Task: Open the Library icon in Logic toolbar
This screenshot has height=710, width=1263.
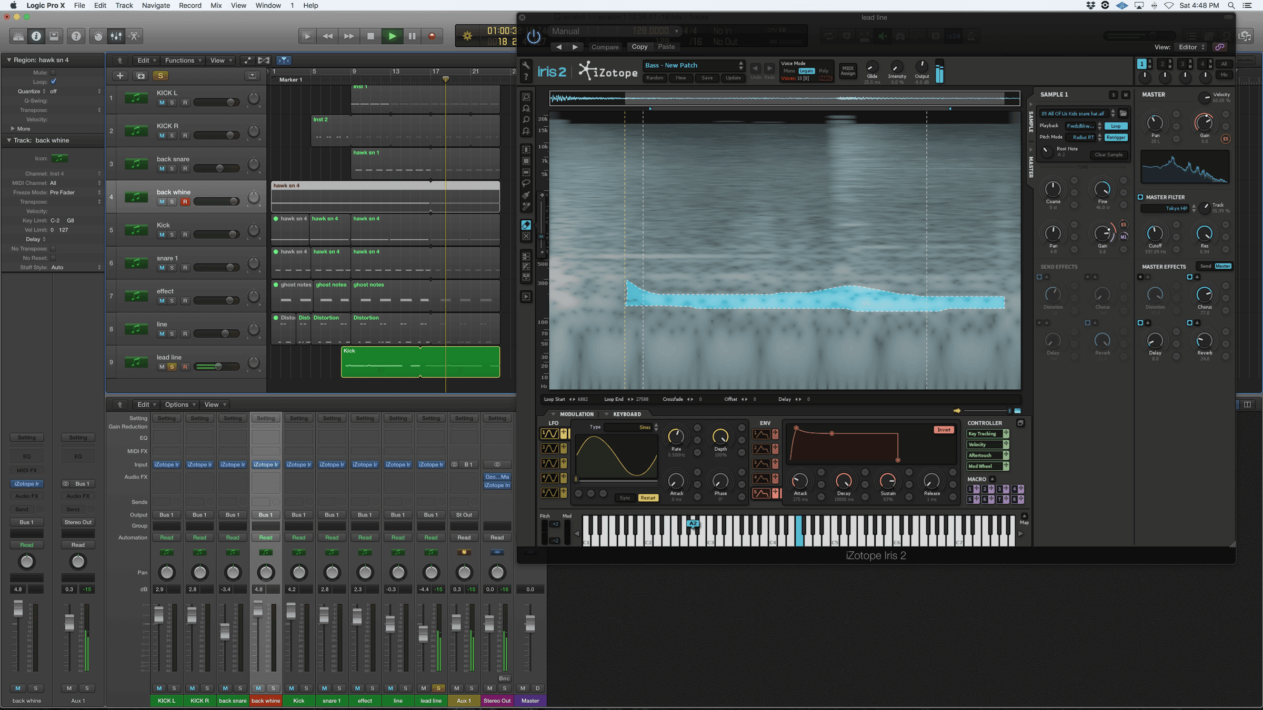Action: tap(18, 36)
